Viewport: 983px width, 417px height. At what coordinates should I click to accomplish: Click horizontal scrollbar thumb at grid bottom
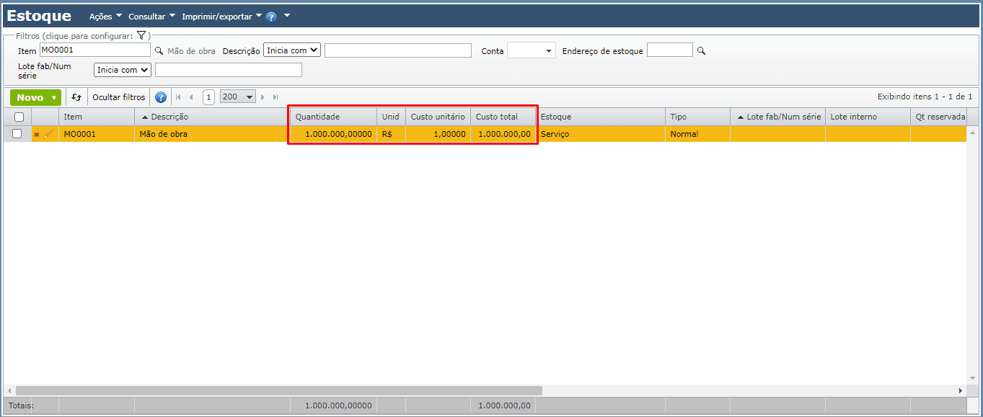tap(278, 390)
